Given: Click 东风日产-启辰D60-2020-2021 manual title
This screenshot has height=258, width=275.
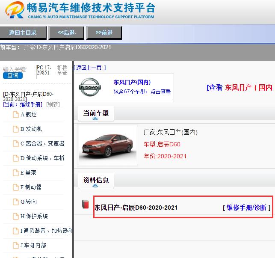Looking at the screenshot, I should tap(136, 208).
